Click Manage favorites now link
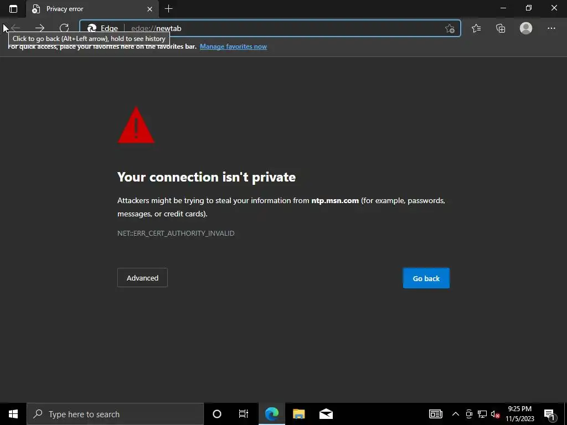567x425 pixels. point(233,46)
